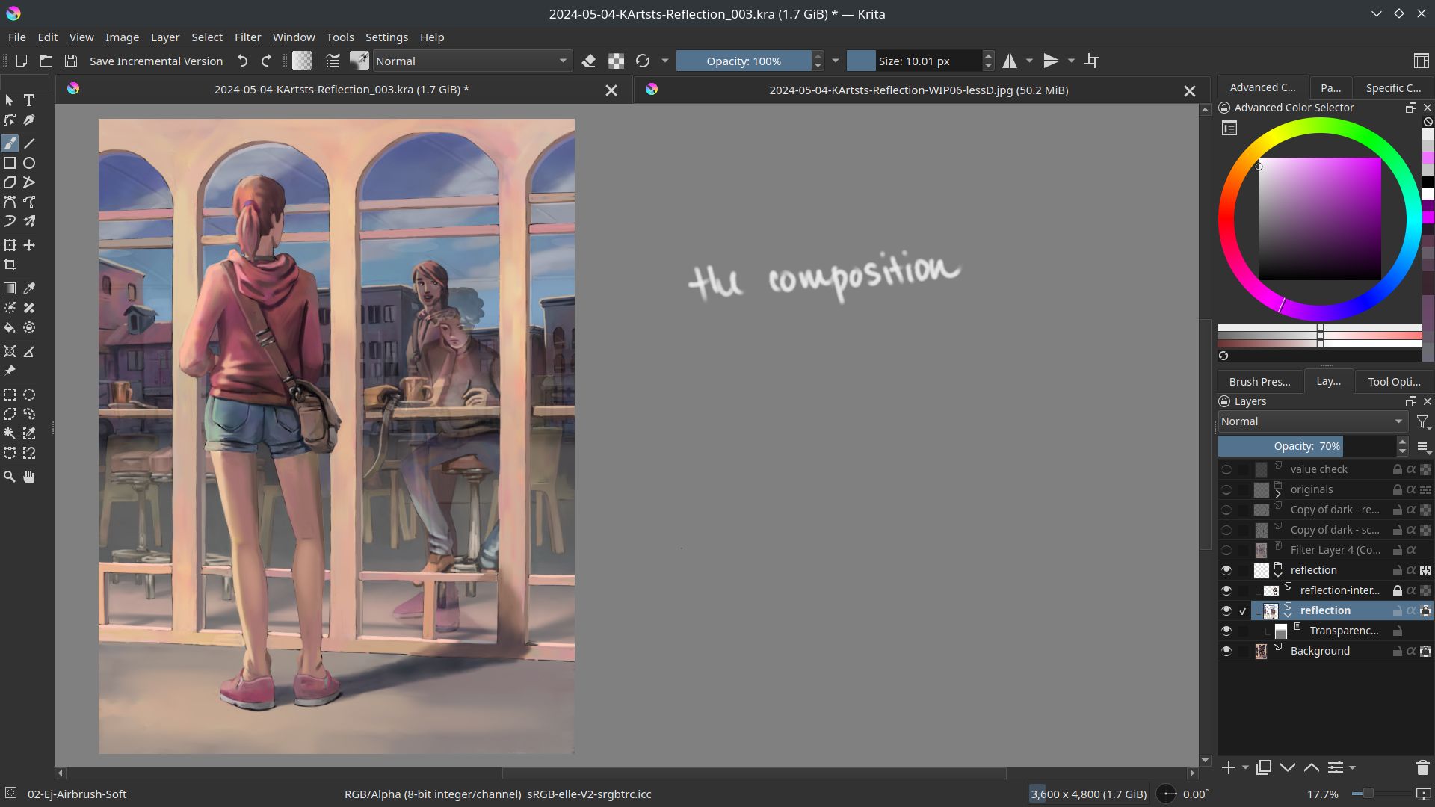
Task: Open the layer blending mode dropdown
Action: coord(1312,421)
